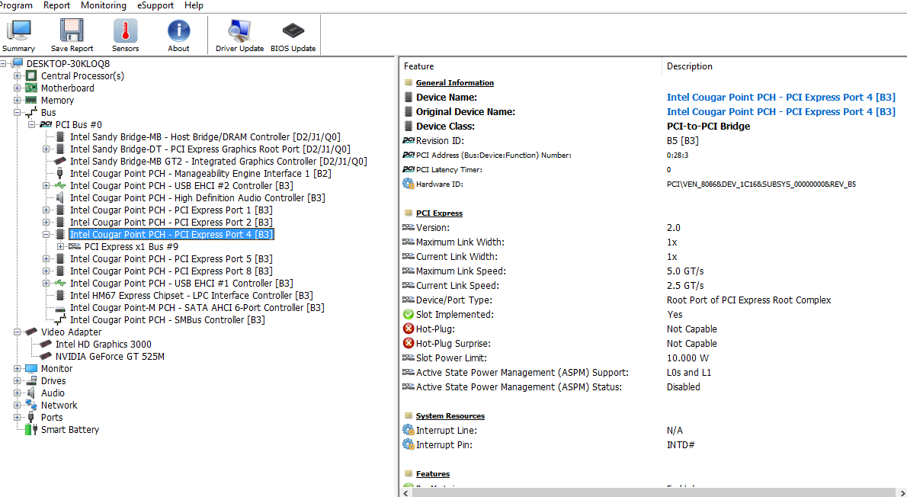The image size is (907, 497).
Task: Open the Monitoring menu
Action: click(104, 5)
